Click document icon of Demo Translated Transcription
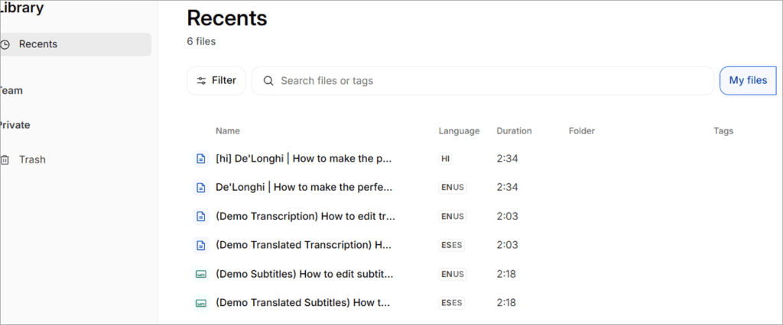Screen dimensions: 783x325 [201, 245]
